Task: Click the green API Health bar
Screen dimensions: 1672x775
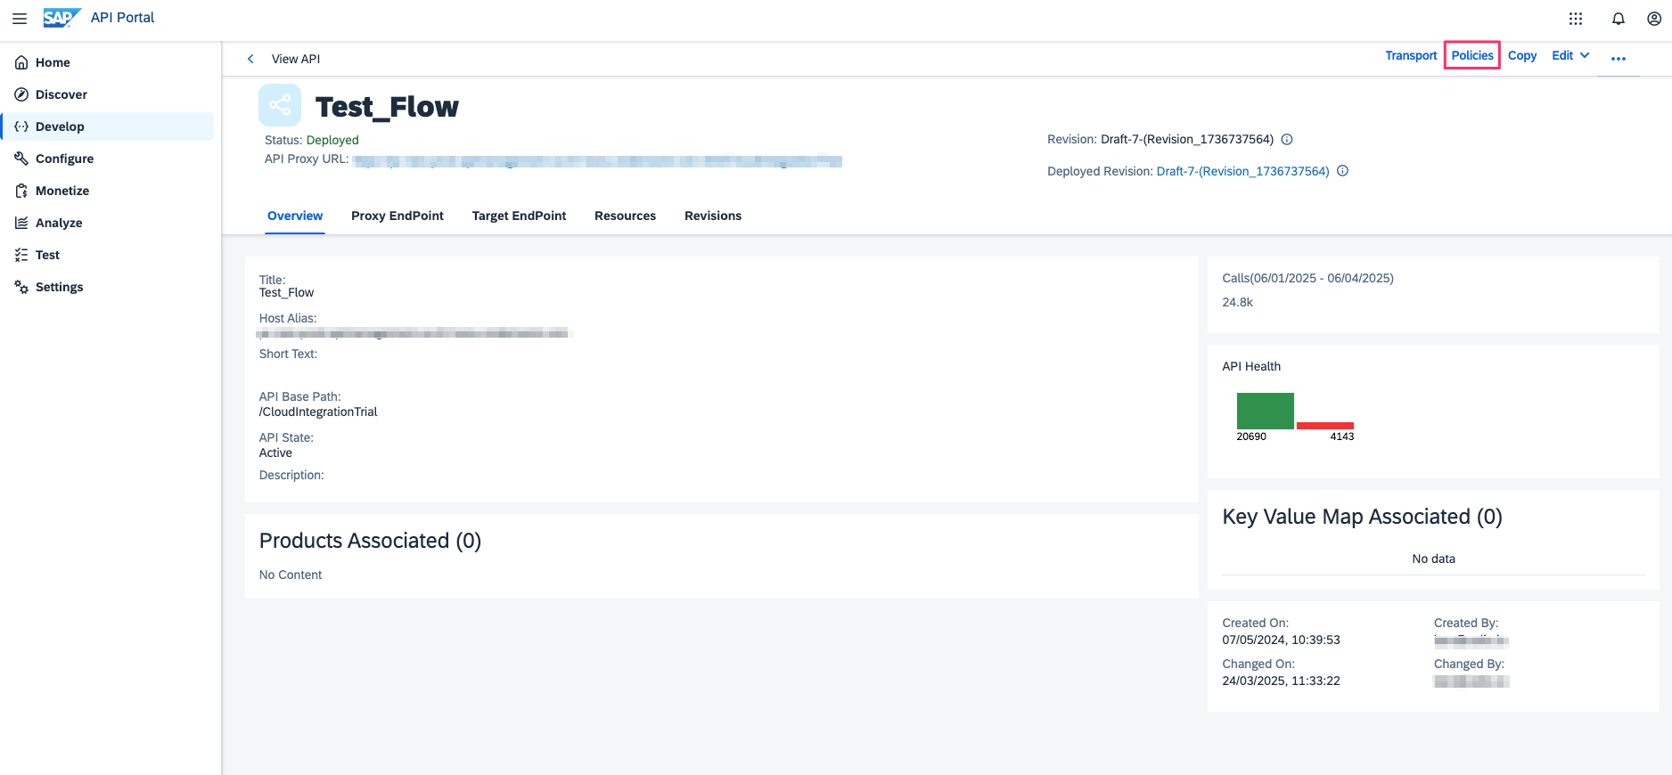Action: point(1265,411)
